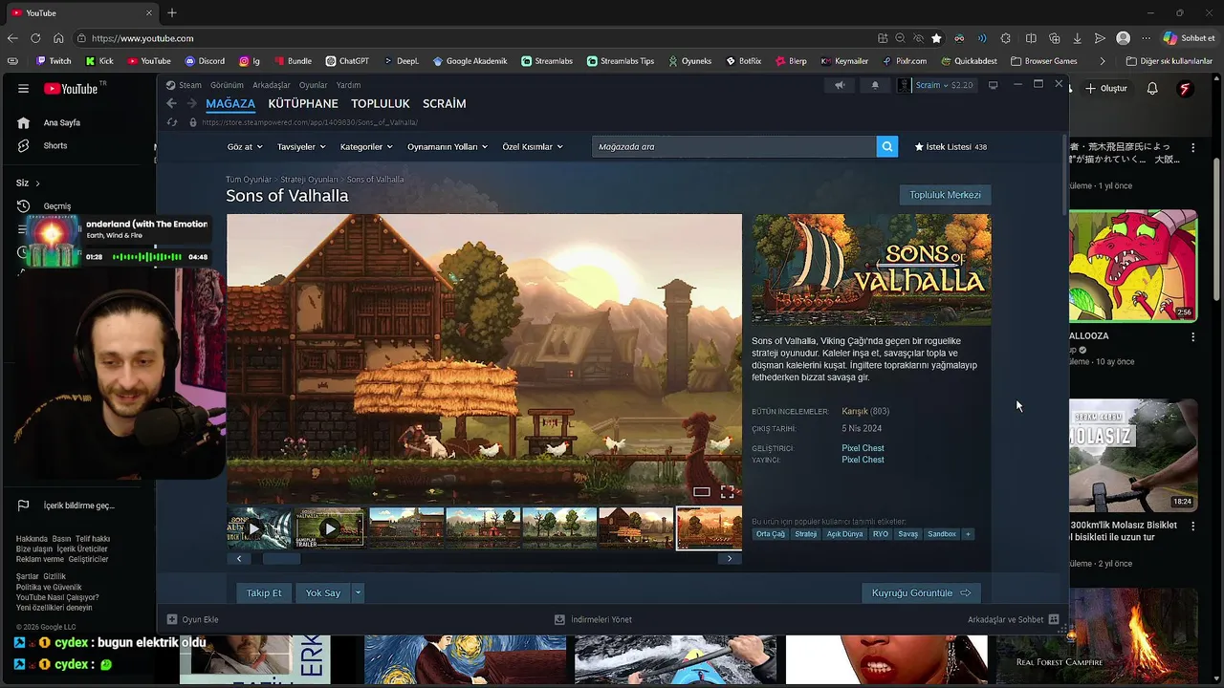Open the Streamlabs Tips bookmark
Viewport: 1224px width, 688px height.
[x=621, y=61]
